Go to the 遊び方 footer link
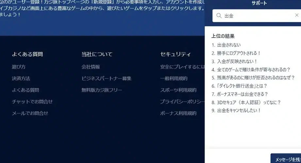The image size is (301, 163). click(19, 67)
